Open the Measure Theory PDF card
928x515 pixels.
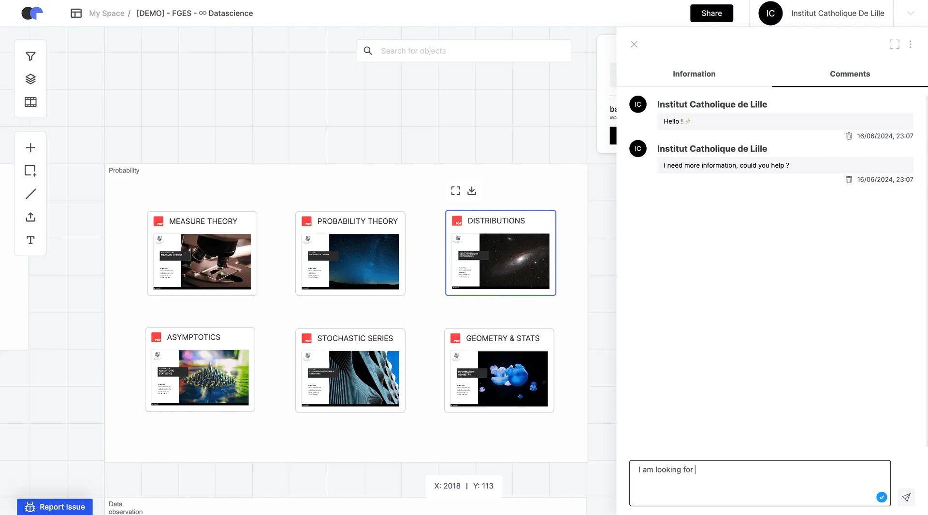202,254
